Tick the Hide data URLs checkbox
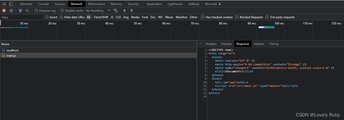The width and height of the screenshot is (344, 120). 61,17
